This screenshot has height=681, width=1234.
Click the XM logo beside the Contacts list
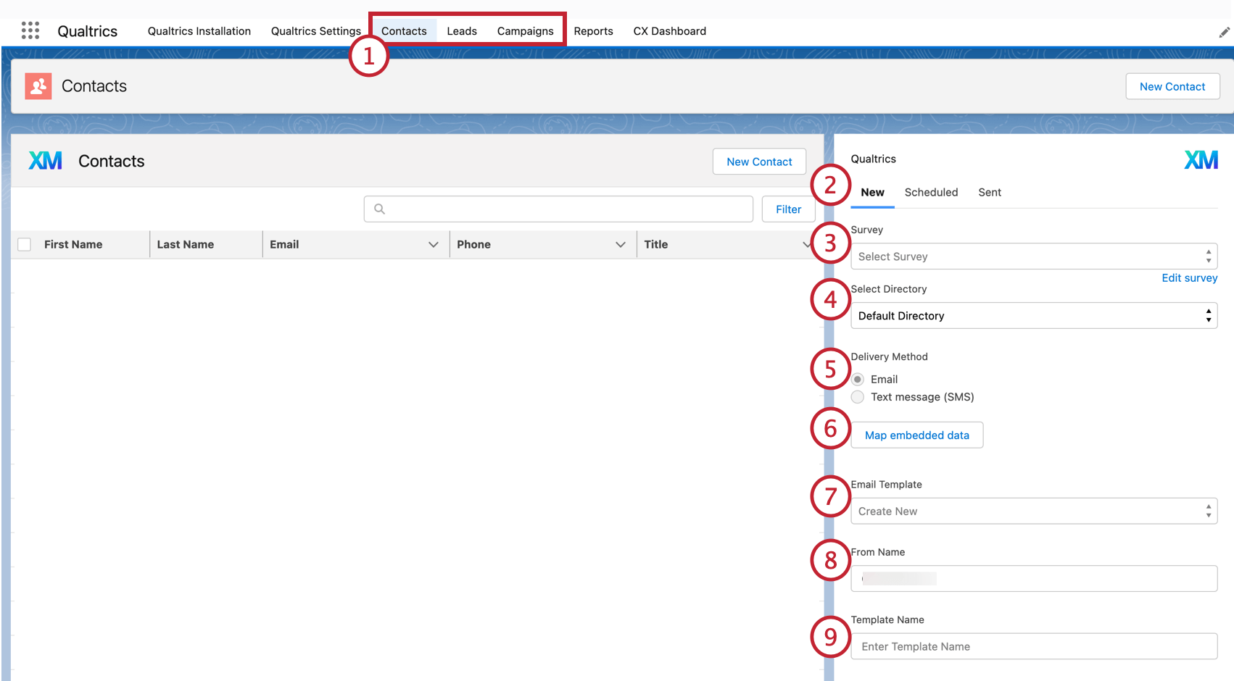(45, 160)
